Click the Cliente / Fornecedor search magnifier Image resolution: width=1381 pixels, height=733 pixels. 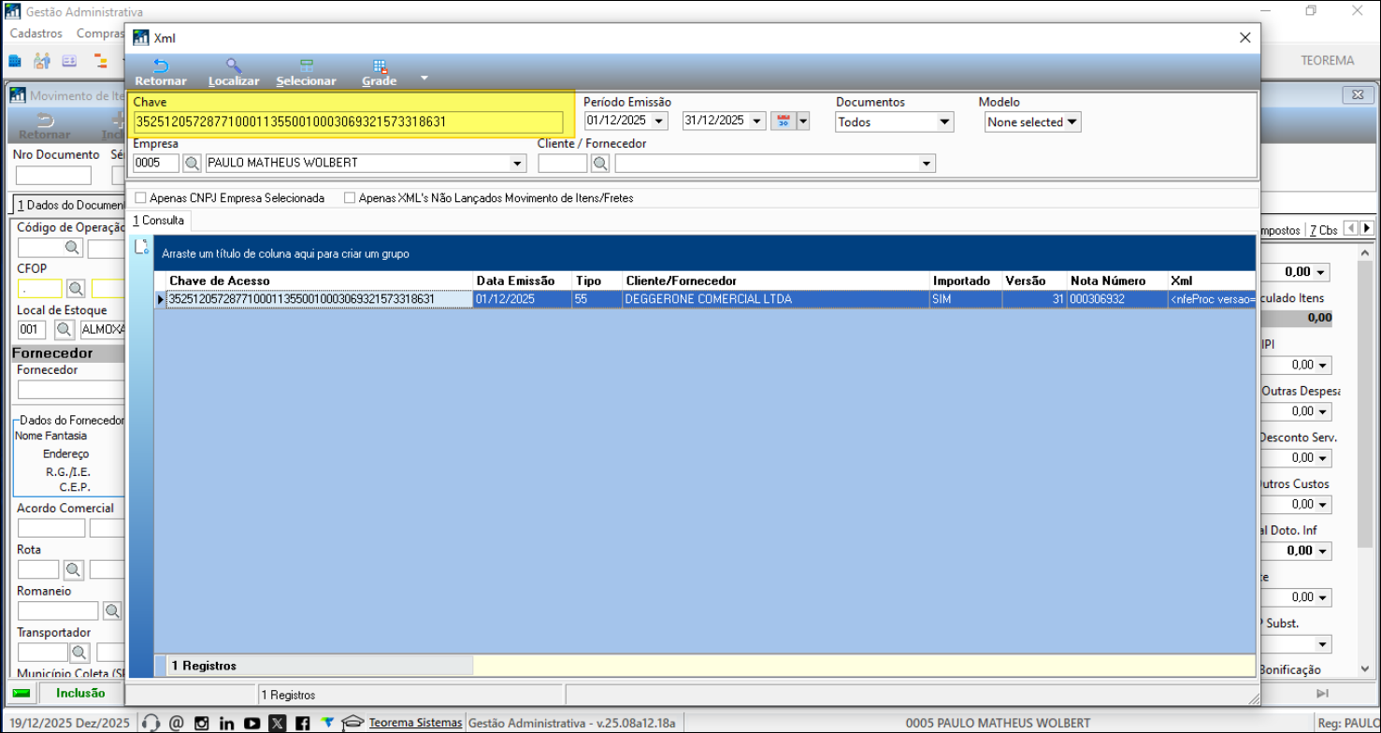pyautogui.click(x=600, y=164)
